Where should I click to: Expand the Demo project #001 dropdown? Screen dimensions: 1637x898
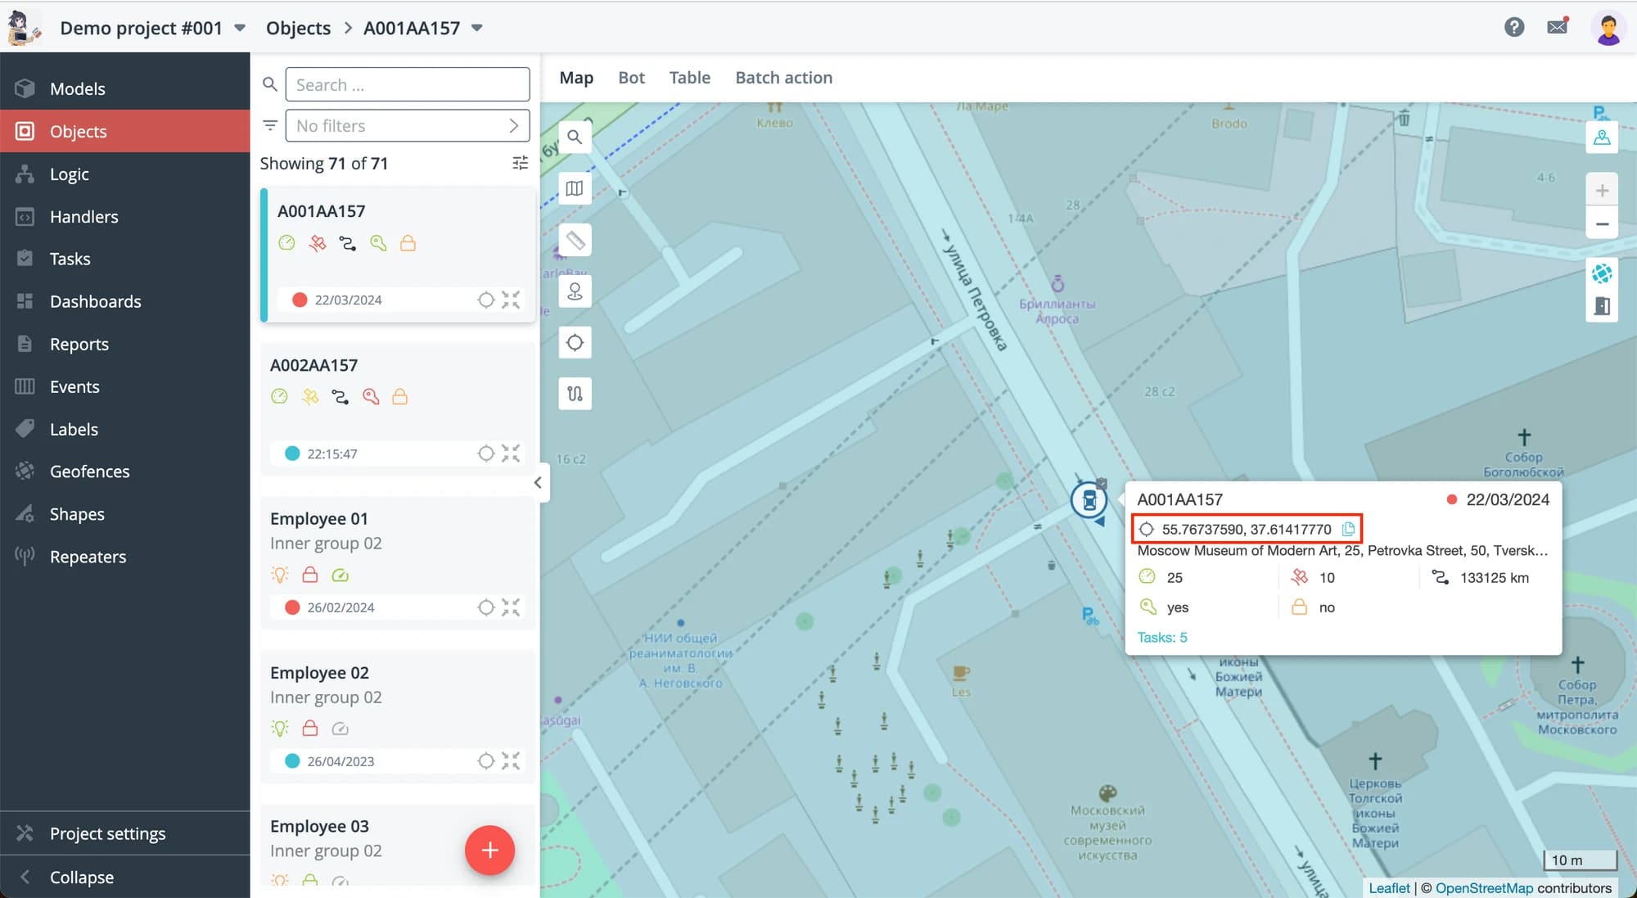click(240, 28)
